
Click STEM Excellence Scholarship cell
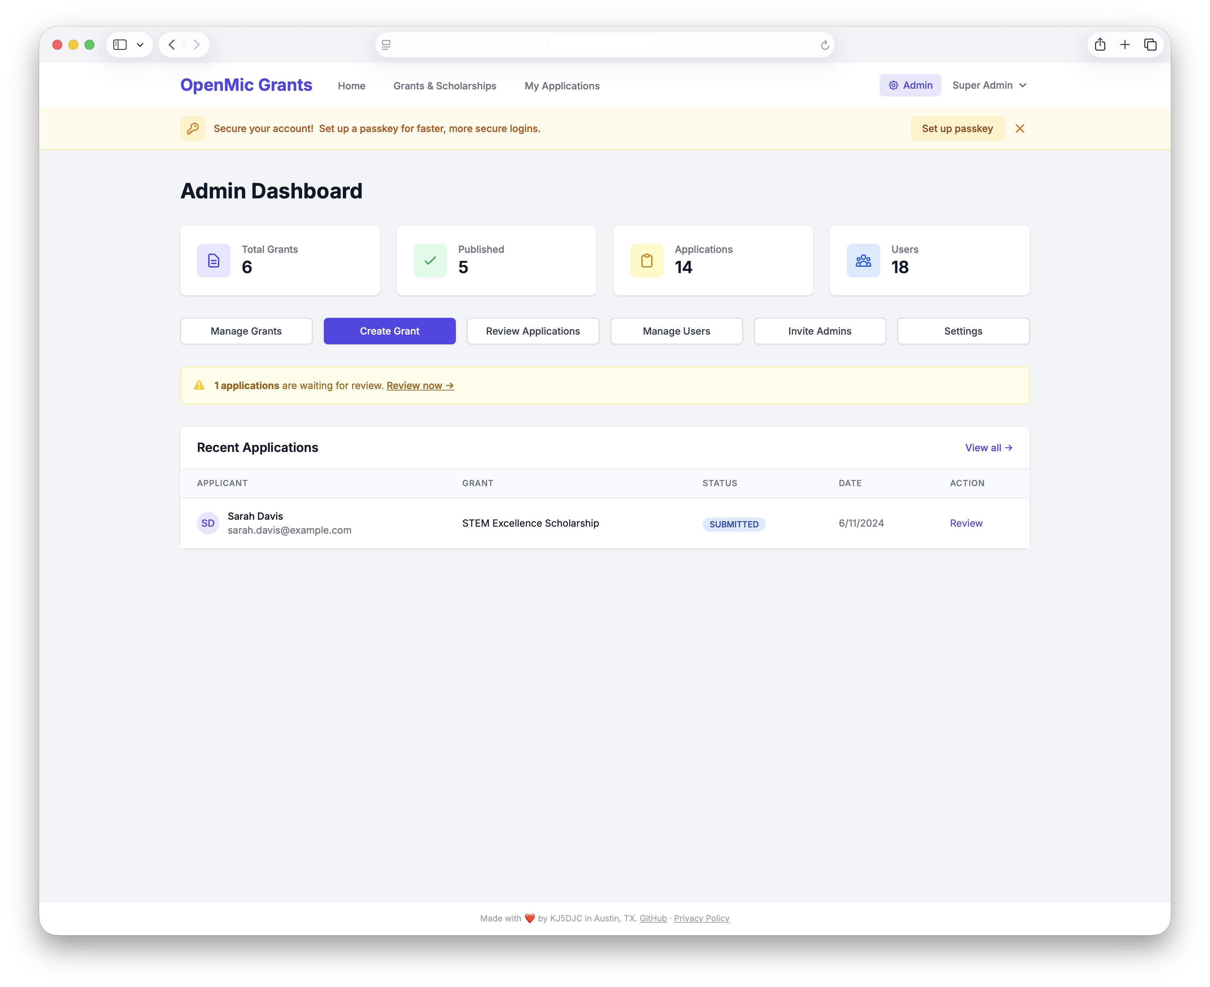pyautogui.click(x=531, y=523)
